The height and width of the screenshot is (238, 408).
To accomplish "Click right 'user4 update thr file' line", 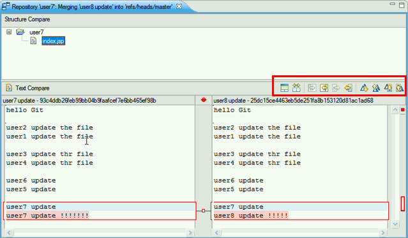I will coord(257,163).
